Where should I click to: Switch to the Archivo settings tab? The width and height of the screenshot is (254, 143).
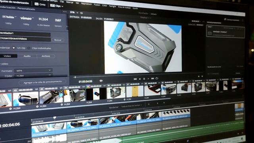[46, 56]
